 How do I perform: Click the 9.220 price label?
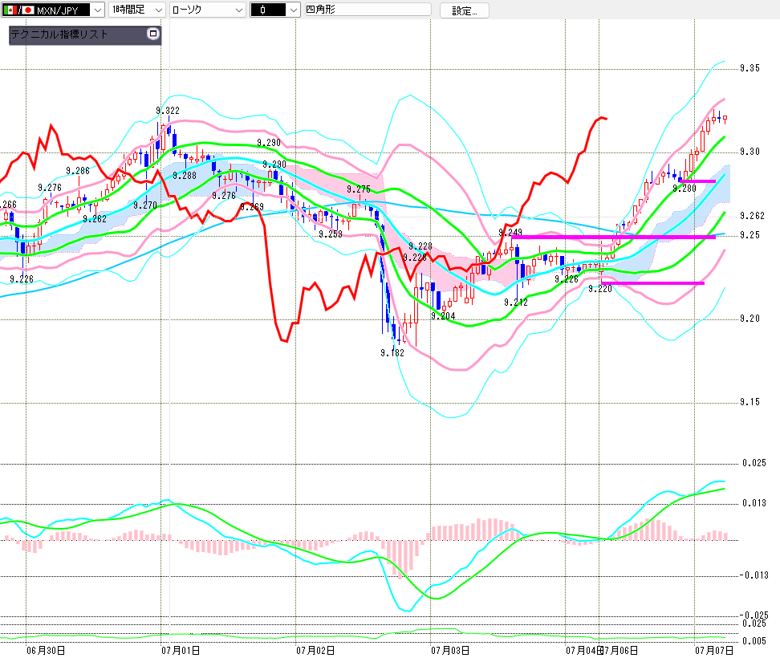(x=600, y=289)
